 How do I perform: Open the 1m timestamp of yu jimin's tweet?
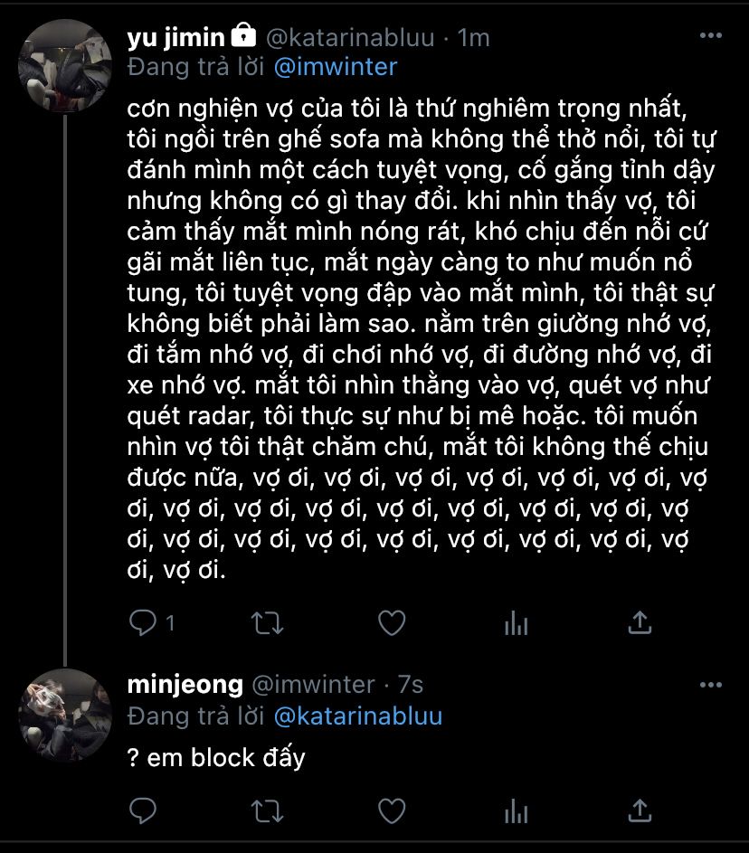tap(474, 37)
